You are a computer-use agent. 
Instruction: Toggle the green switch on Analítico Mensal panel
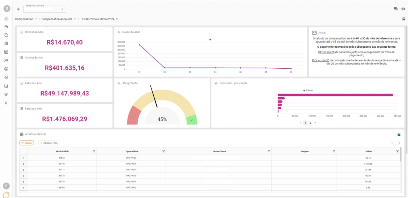click(x=399, y=134)
